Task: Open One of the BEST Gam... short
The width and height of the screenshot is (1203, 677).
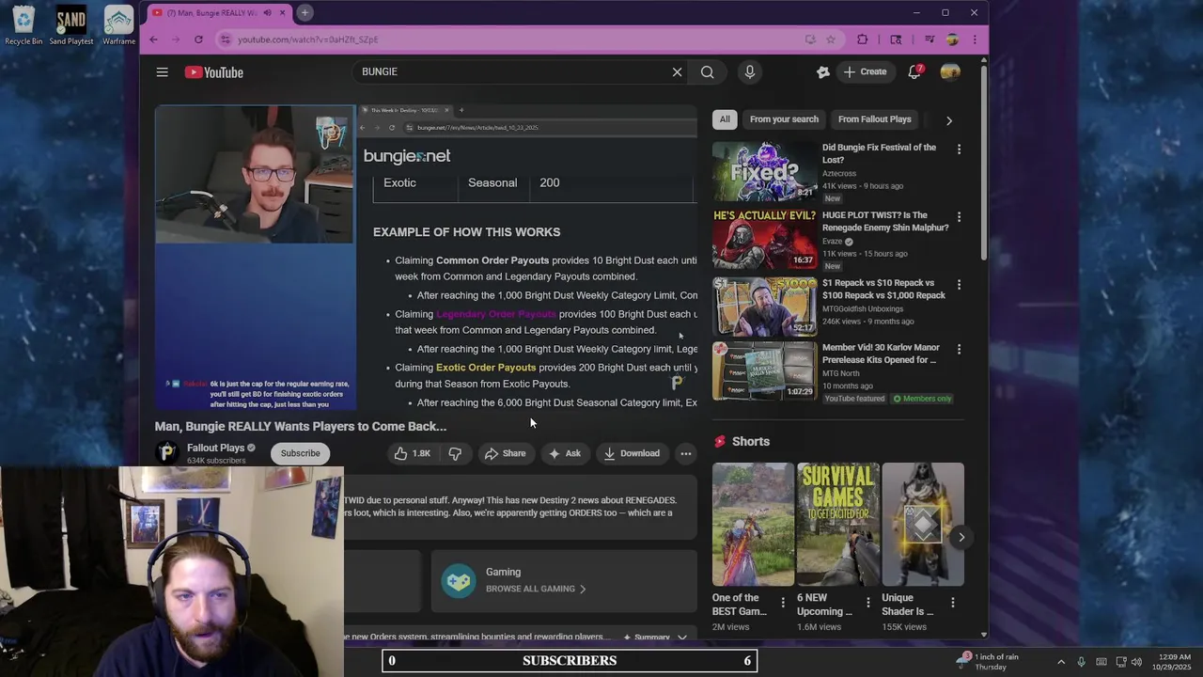Action: 753,524
